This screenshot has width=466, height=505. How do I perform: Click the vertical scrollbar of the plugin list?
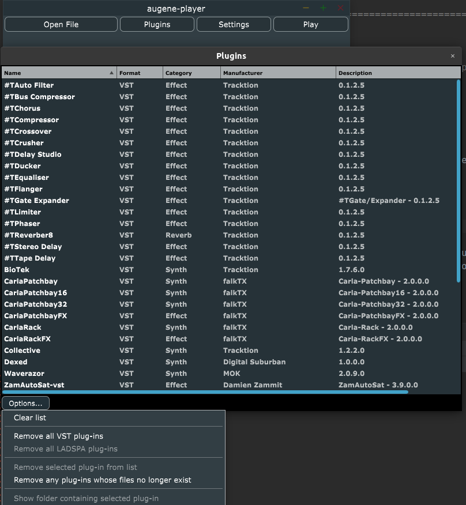click(x=459, y=182)
